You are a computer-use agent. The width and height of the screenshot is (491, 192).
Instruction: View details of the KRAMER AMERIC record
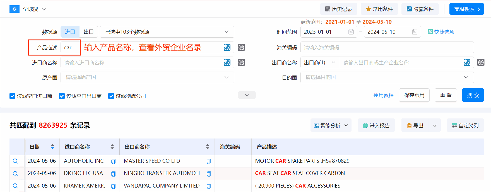pos(15,186)
